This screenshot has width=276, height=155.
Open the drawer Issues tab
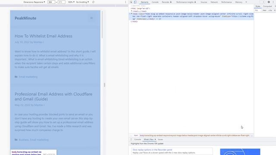tap(160, 139)
